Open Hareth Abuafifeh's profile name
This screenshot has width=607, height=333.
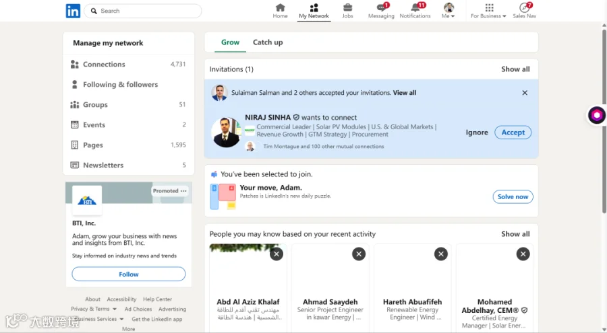pos(412,301)
